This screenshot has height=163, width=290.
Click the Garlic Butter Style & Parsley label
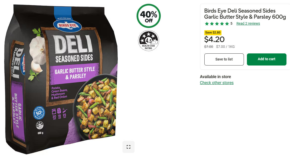coord(75,73)
